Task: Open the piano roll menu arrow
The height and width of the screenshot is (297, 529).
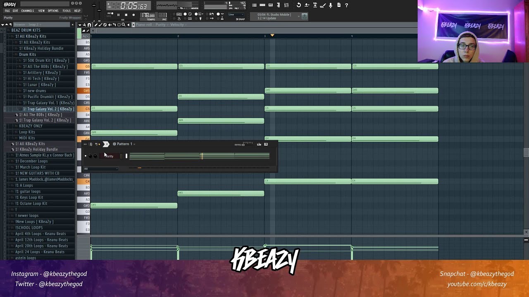Action: [80, 25]
